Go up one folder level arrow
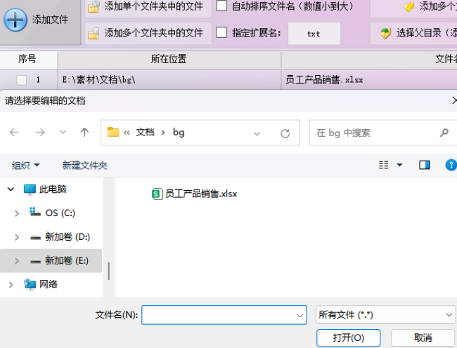Viewport: 457px width, 348px height. coord(84,133)
